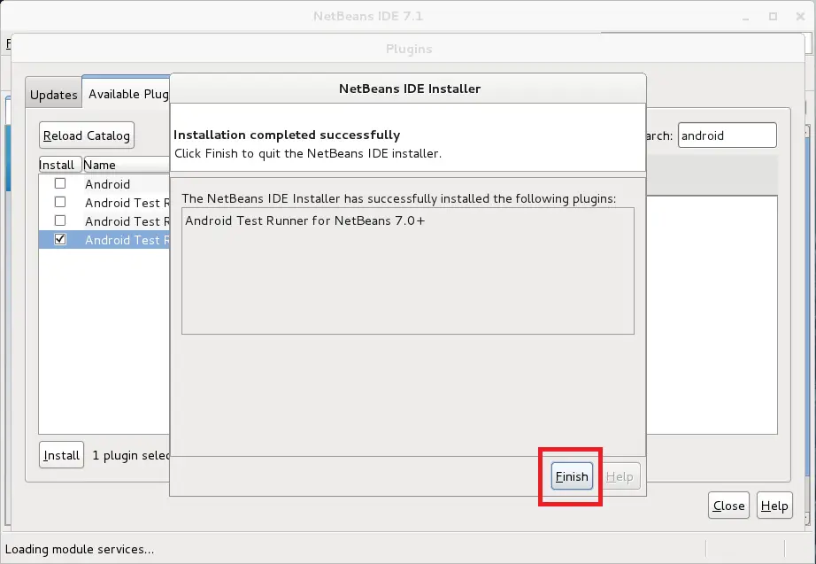Click the Install column header
The height and width of the screenshot is (564, 816).
pos(60,165)
